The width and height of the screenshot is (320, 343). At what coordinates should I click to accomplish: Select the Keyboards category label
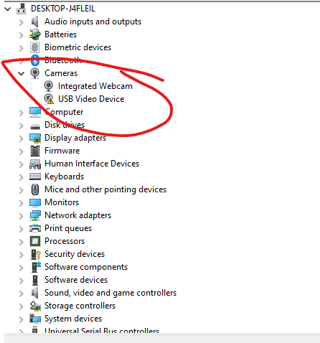click(65, 177)
